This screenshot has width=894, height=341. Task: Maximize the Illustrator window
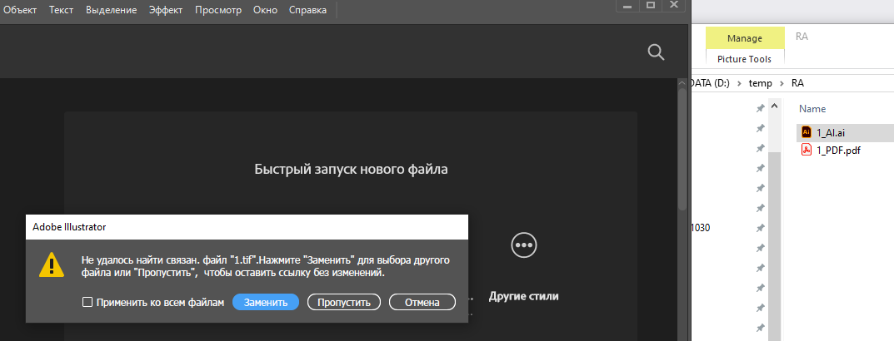(x=651, y=6)
